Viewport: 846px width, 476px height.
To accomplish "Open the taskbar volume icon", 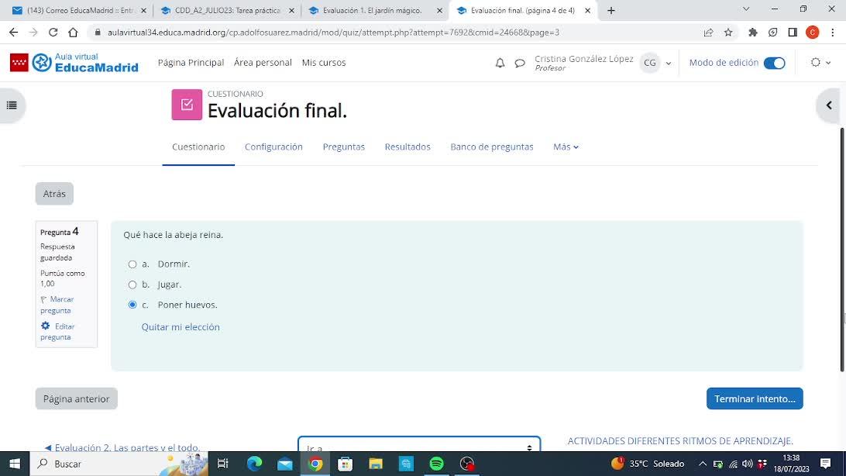I will pos(748,464).
